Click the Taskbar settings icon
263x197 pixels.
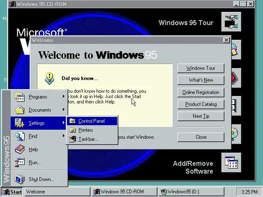point(73,139)
